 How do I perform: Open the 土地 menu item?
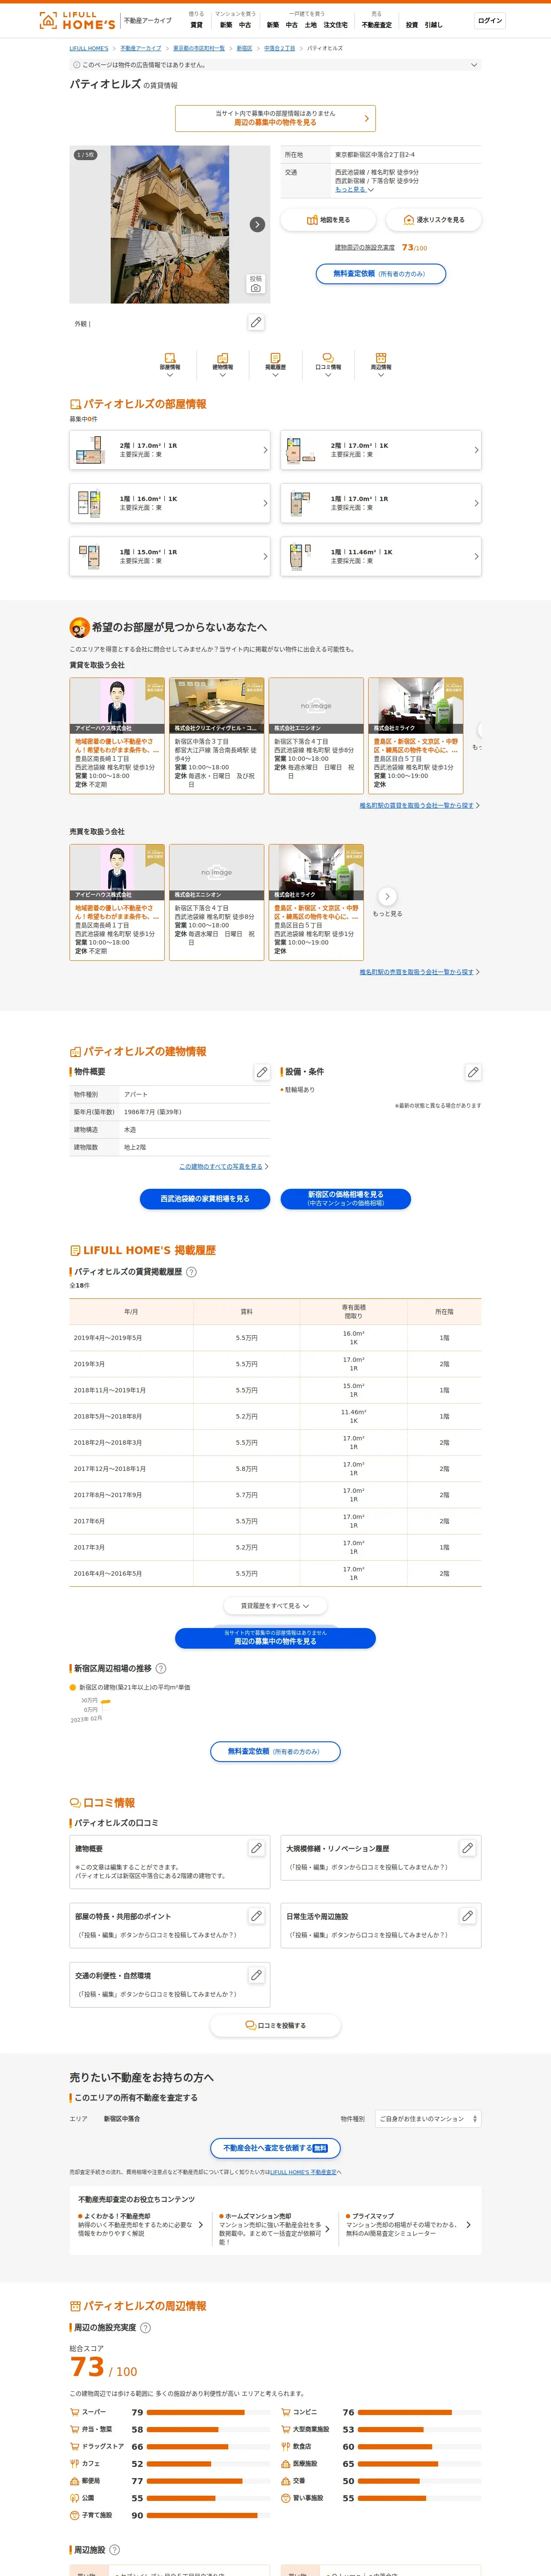[x=310, y=25]
